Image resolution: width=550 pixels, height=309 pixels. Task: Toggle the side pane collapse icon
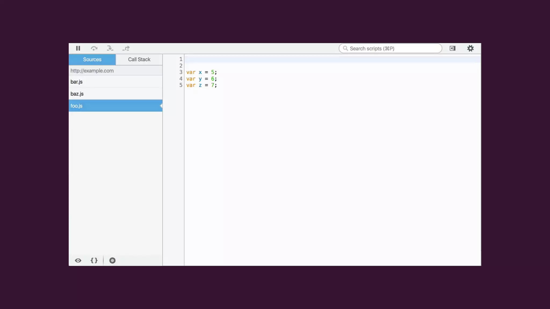pyautogui.click(x=453, y=48)
